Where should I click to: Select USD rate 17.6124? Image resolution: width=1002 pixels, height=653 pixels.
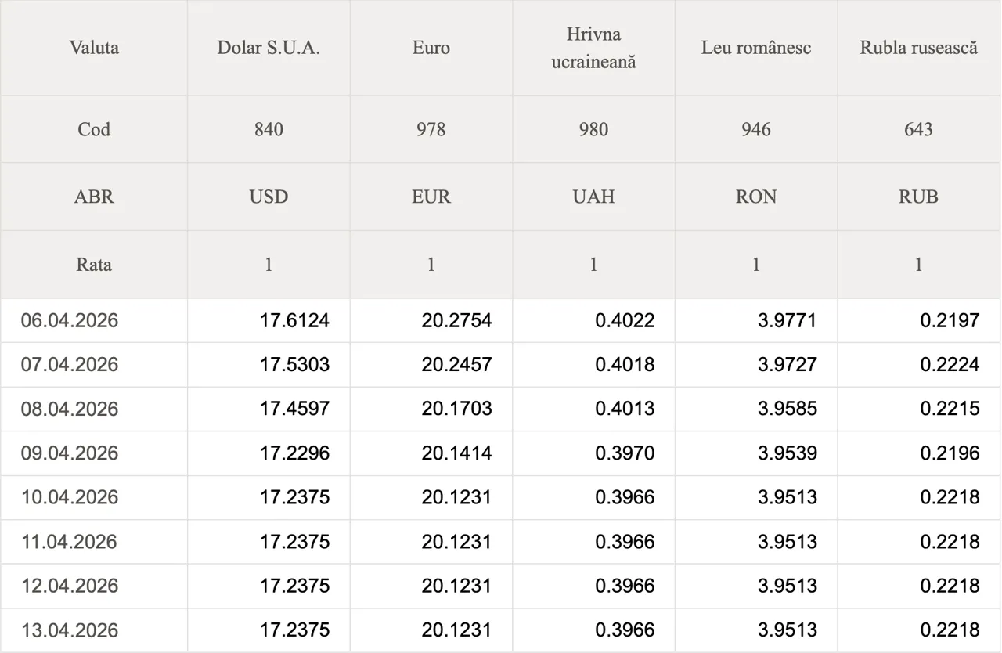click(294, 320)
